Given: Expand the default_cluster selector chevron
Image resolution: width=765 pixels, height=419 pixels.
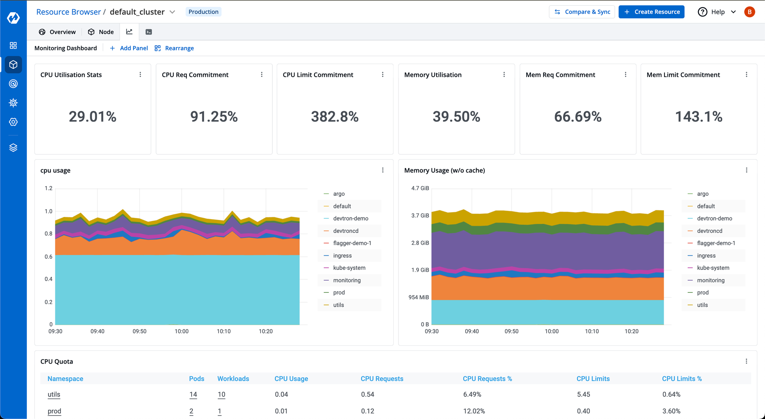Looking at the screenshot, I should point(173,12).
